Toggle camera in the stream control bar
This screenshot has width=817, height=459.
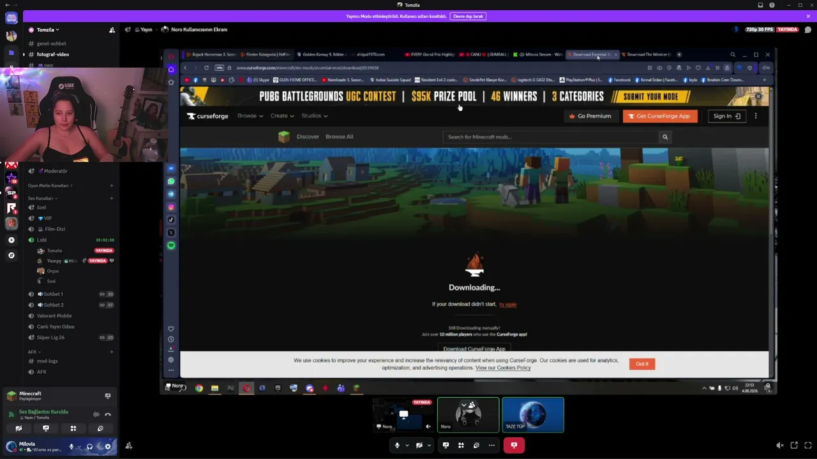pyautogui.click(x=419, y=445)
